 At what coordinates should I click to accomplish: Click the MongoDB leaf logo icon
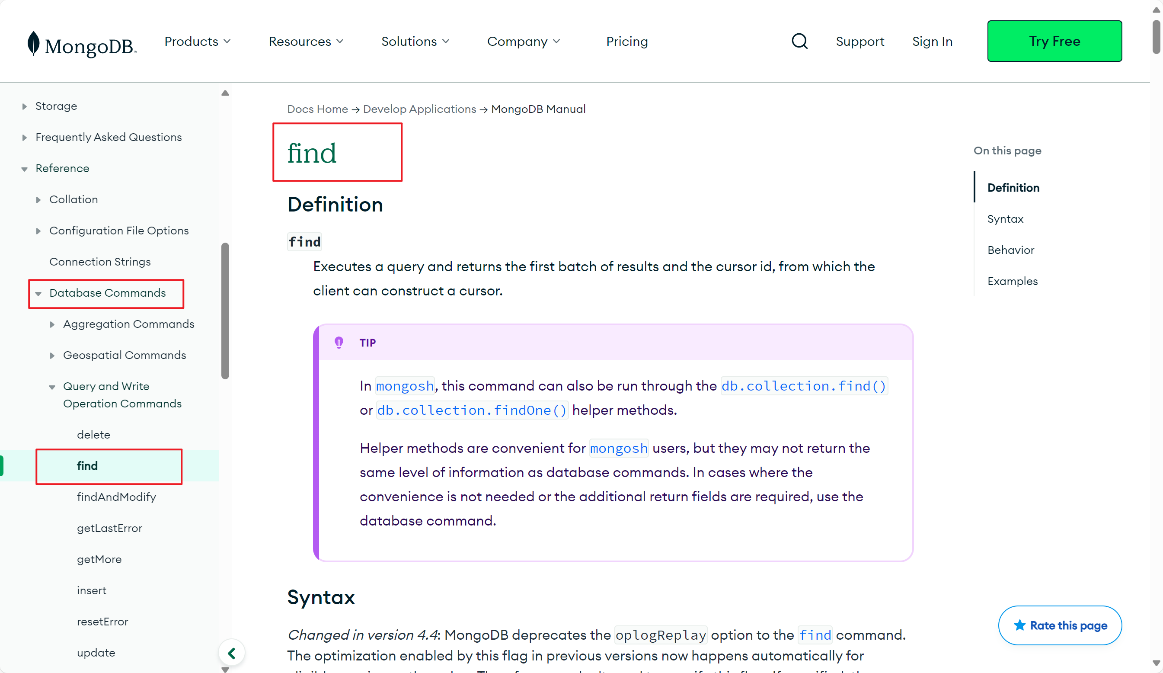(x=31, y=41)
